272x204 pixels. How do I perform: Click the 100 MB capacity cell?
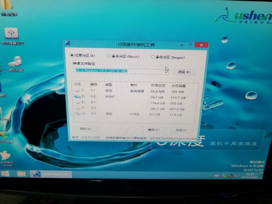click(x=178, y=92)
